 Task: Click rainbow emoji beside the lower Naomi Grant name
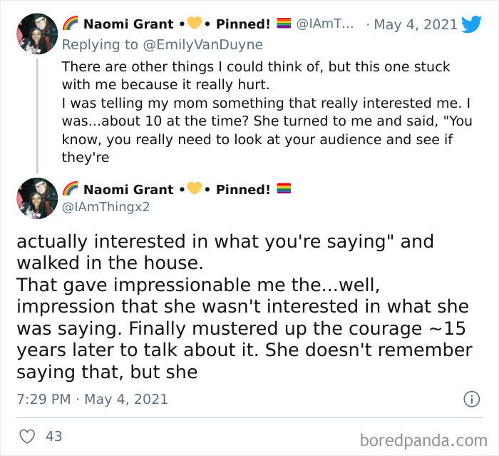pyautogui.click(x=70, y=189)
